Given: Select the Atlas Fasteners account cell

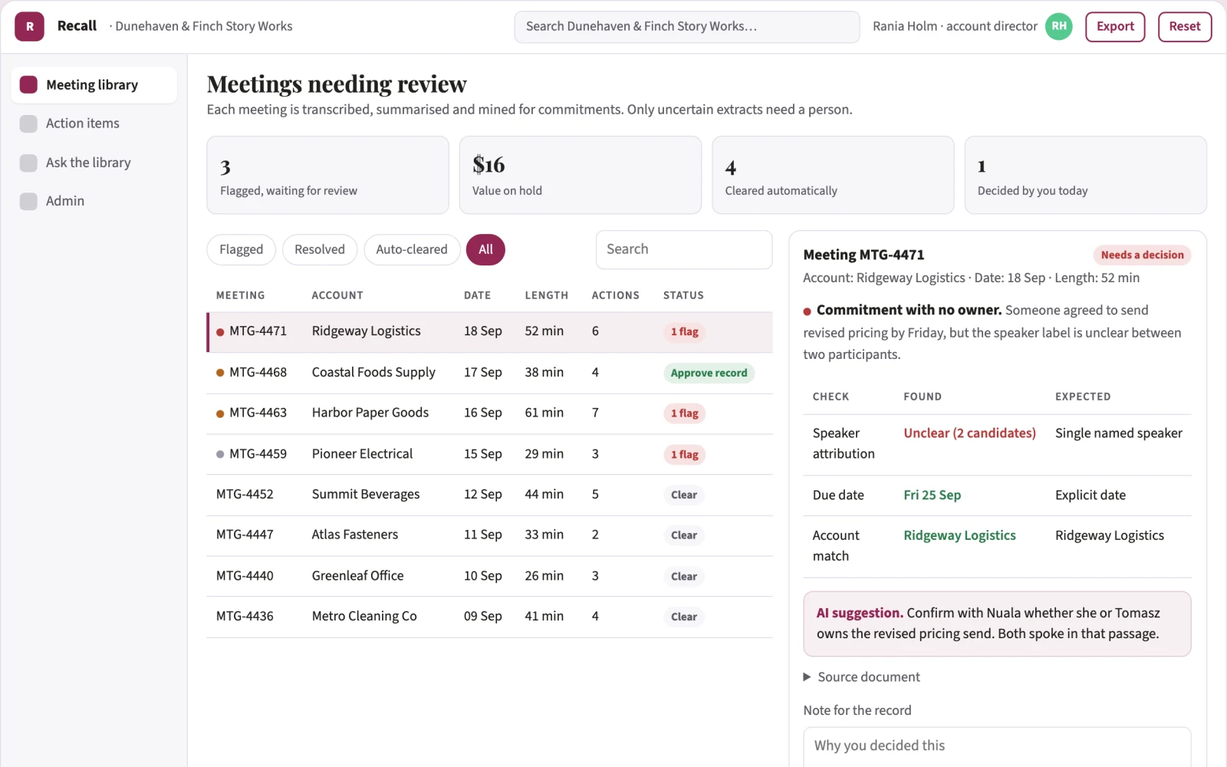Looking at the screenshot, I should [355, 535].
